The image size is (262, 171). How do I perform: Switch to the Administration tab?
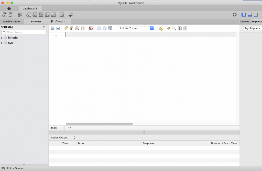coord(12,21)
